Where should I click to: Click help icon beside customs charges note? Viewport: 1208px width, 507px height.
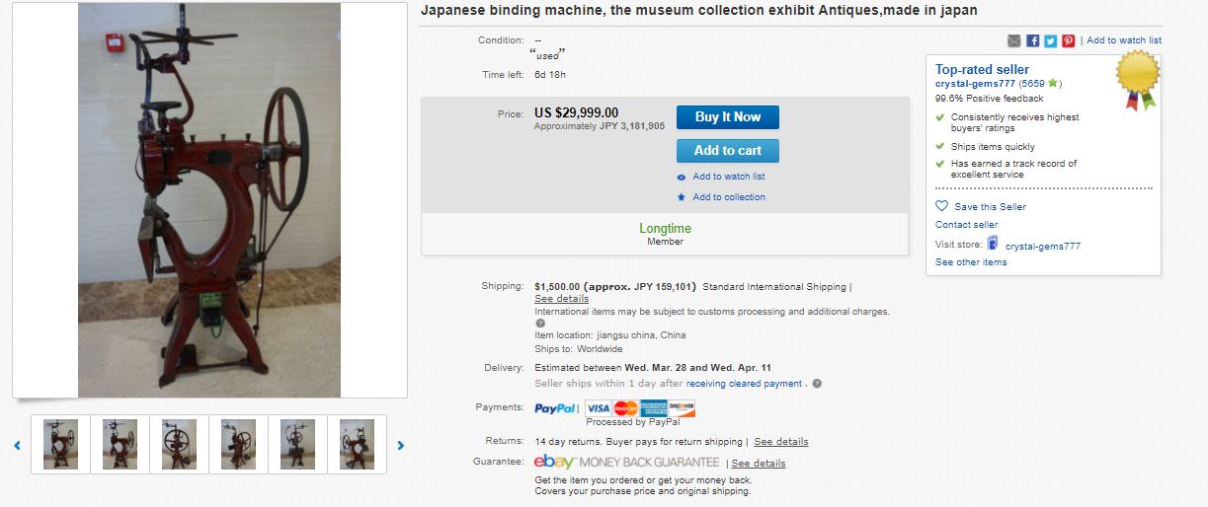(540, 324)
